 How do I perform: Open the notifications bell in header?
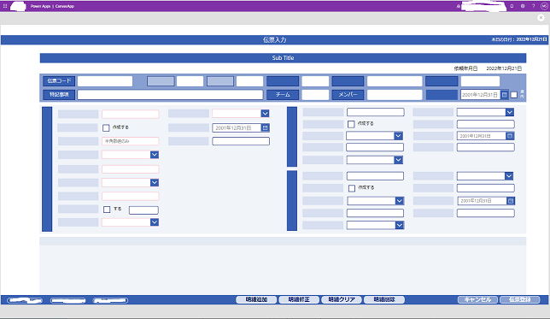(x=512, y=6)
